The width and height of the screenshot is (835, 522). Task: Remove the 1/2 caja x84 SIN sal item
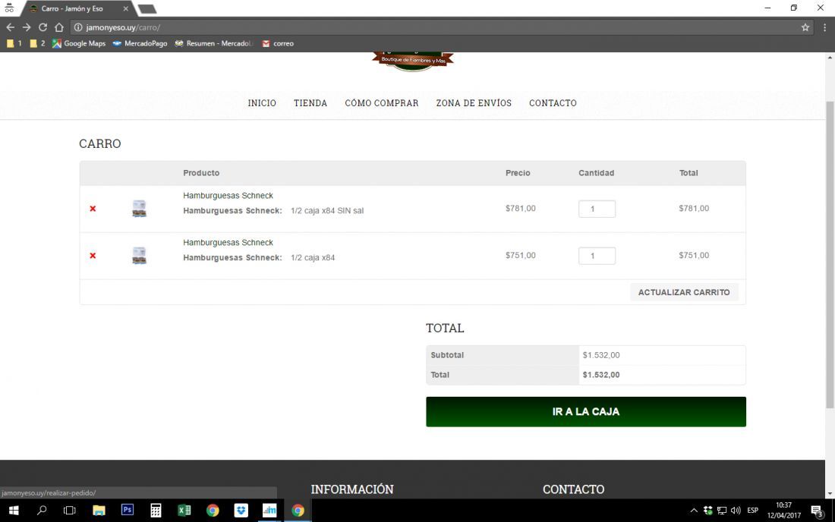tap(93, 209)
